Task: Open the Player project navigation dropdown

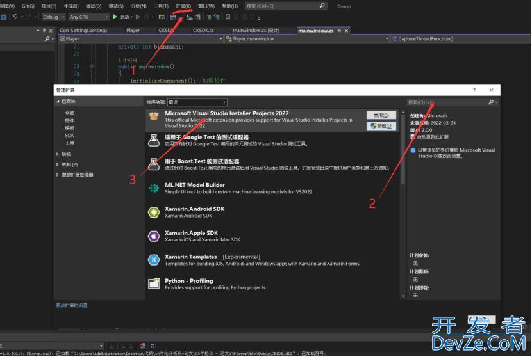Action: click(141, 39)
